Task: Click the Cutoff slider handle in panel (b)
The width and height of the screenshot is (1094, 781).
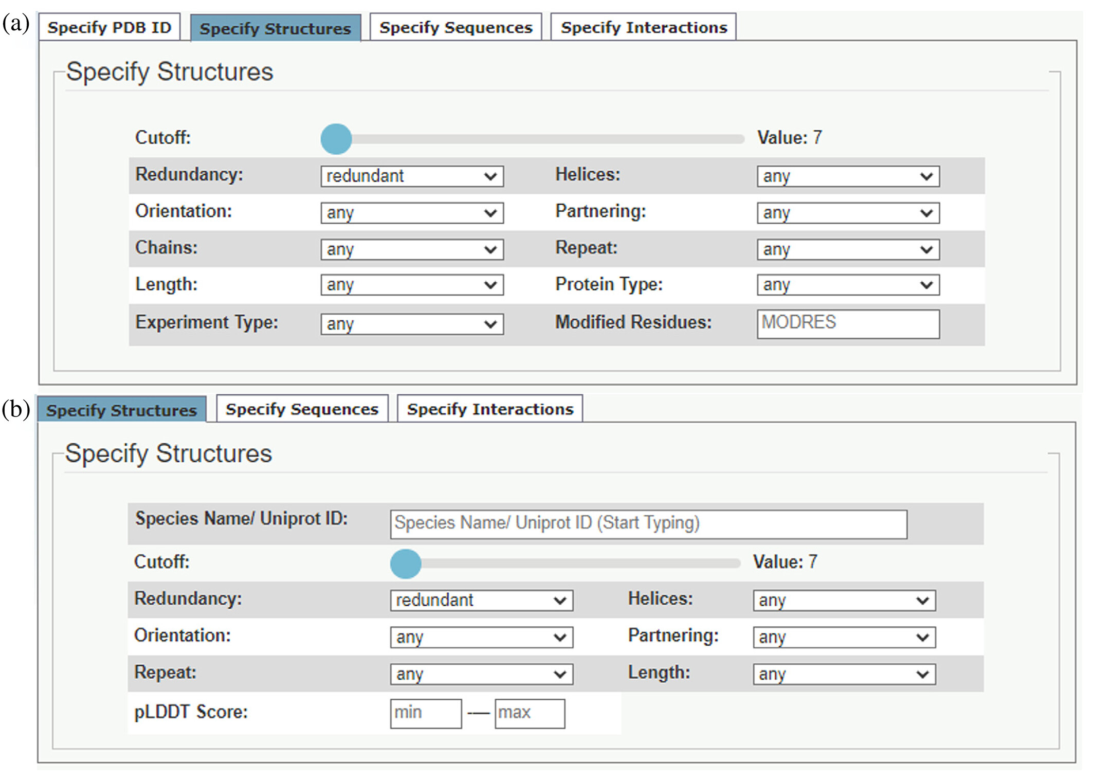Action: [x=406, y=564]
